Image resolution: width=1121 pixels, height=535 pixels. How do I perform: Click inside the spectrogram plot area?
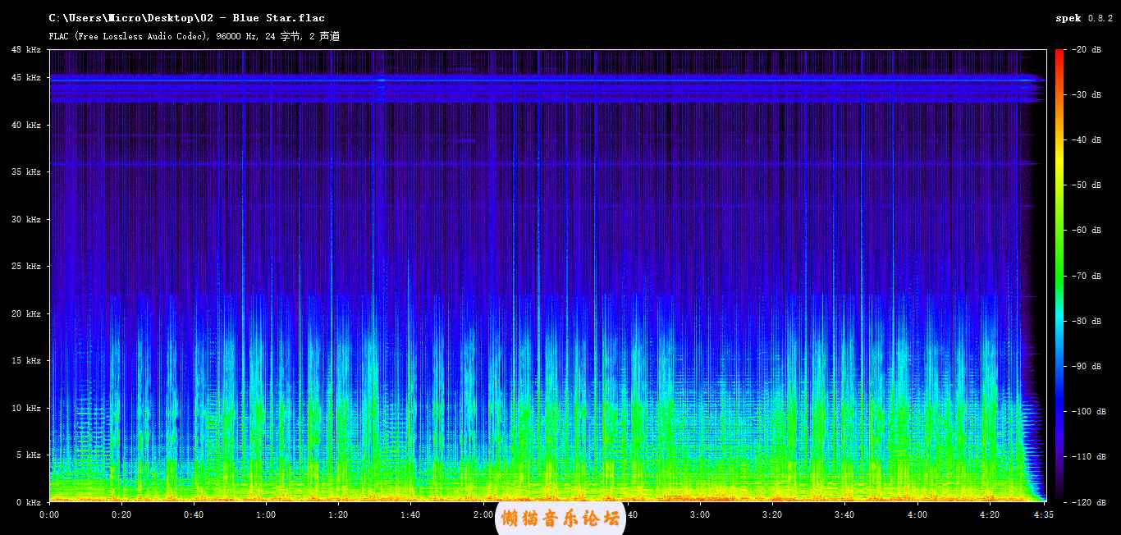pos(547,276)
